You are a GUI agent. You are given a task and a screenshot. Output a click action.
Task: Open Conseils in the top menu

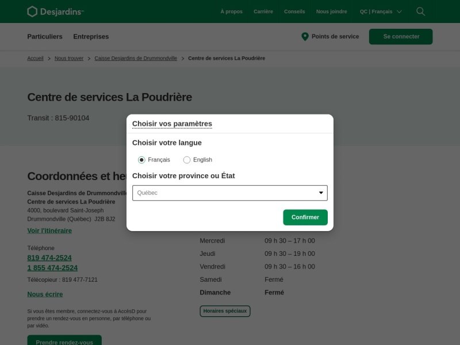pyautogui.click(x=294, y=11)
